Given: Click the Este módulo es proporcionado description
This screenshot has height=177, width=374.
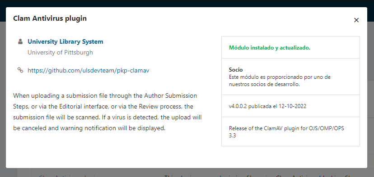Looking at the screenshot, I should [280, 81].
